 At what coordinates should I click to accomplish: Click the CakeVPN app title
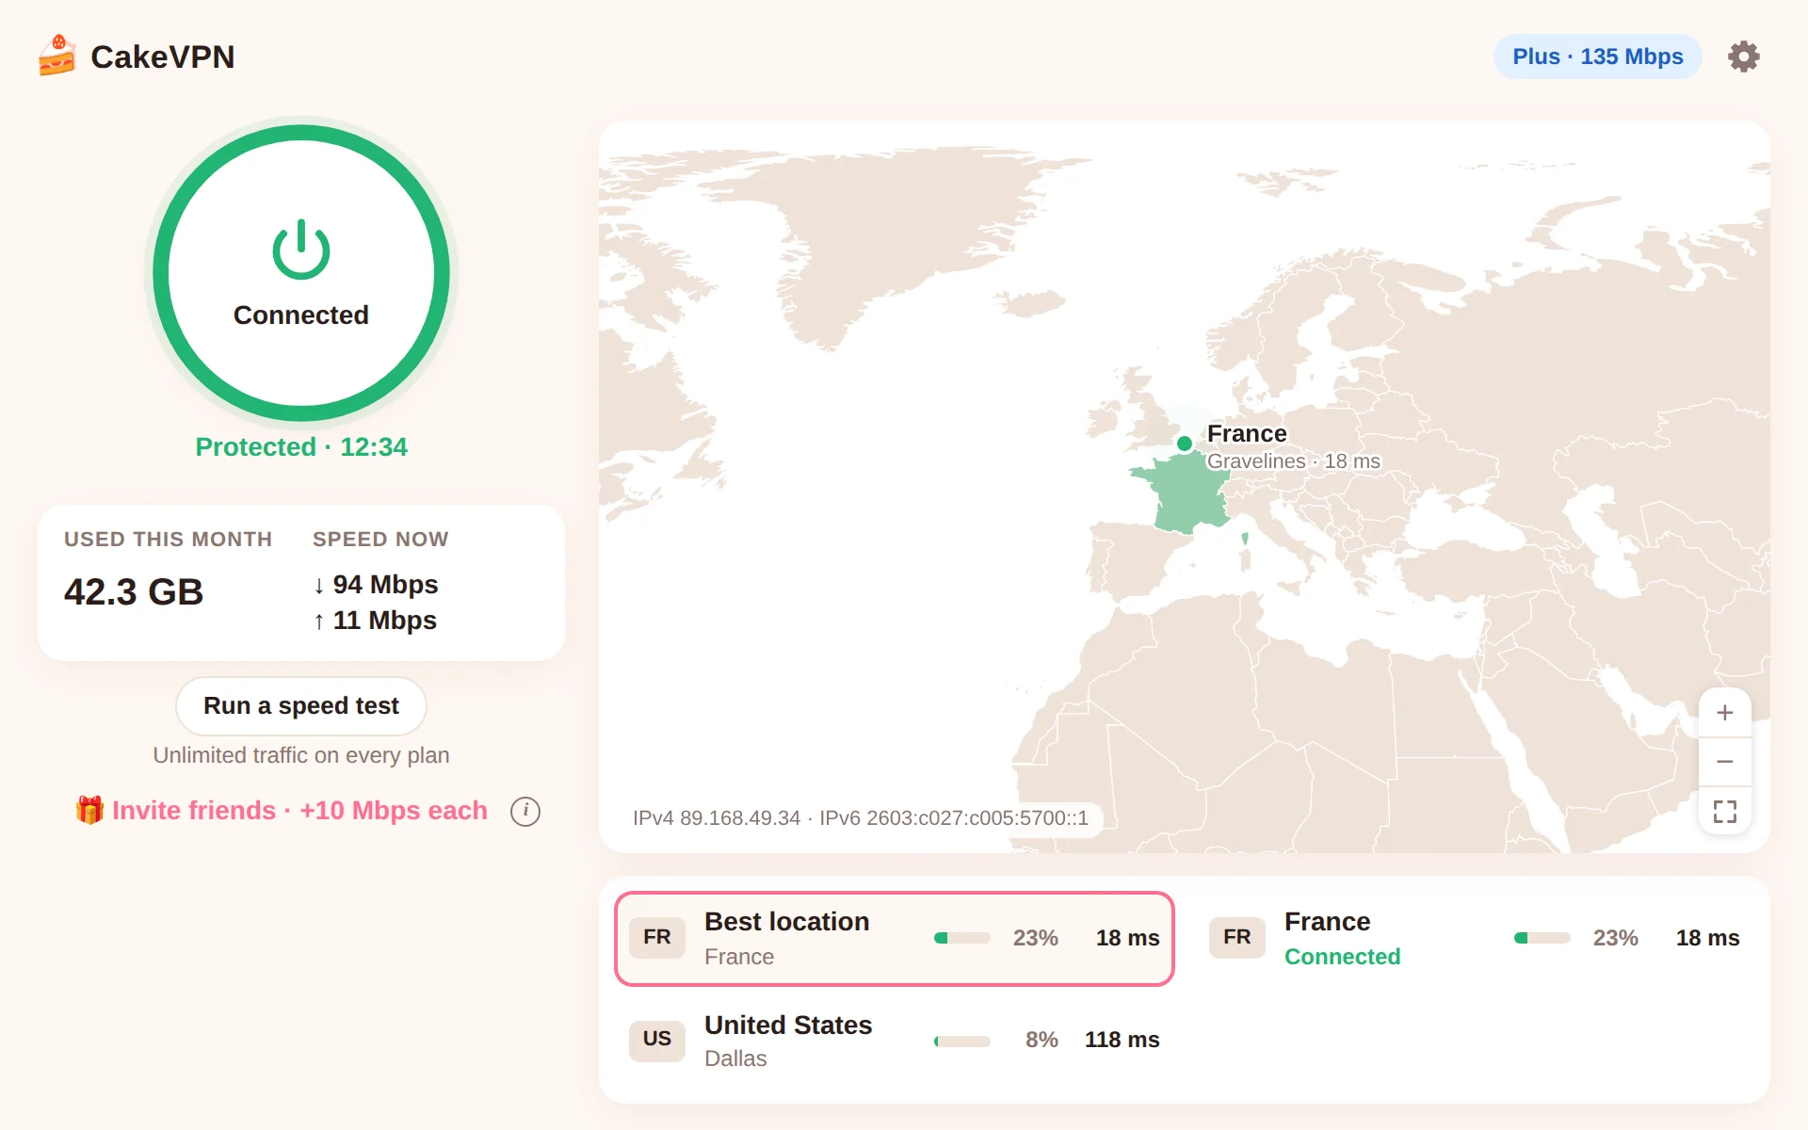point(163,57)
